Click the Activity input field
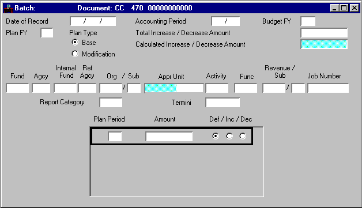362x208 pixels. pyautogui.click(x=217, y=88)
